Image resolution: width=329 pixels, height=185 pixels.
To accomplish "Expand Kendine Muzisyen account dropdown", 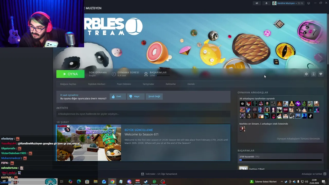I will (288, 3).
